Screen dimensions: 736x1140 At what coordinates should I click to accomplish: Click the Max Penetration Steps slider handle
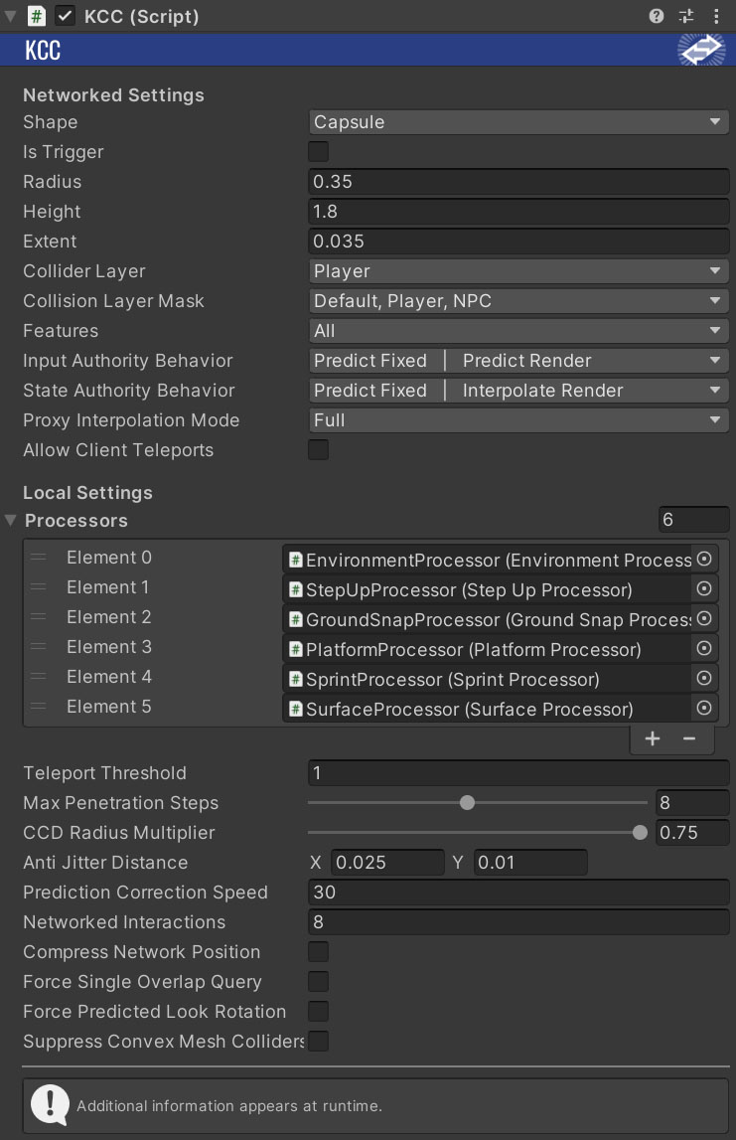(x=467, y=803)
